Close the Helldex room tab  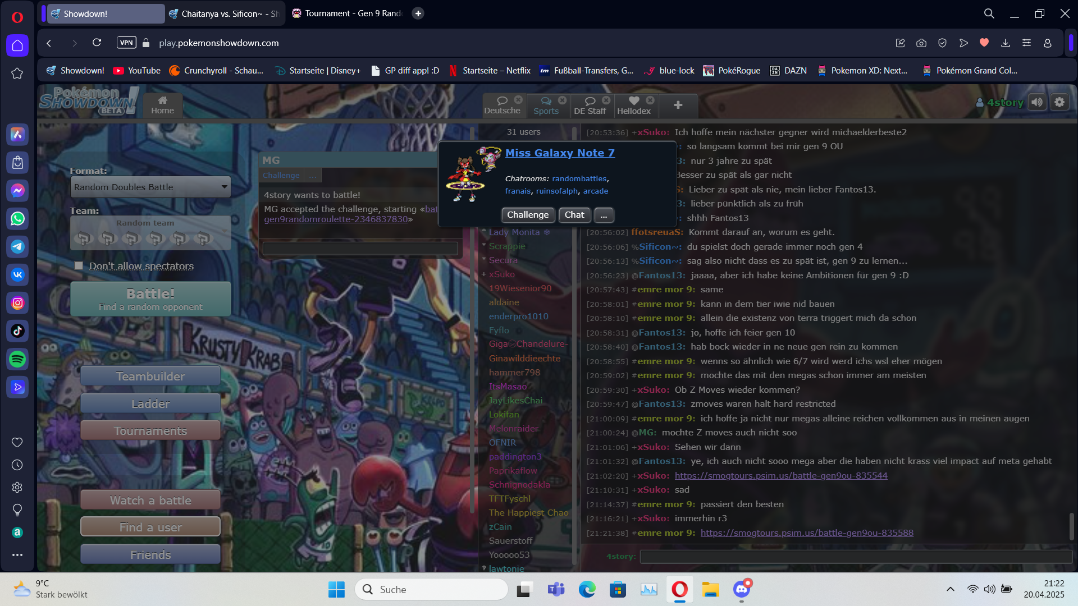pos(650,100)
